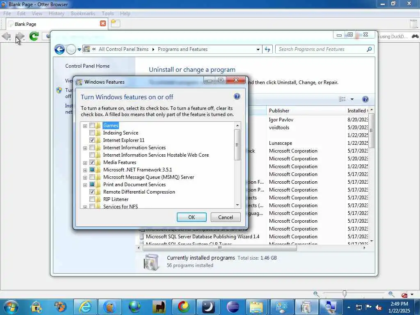This screenshot has width=420, height=315.
Task: Expand the Games tree node
Action: click(85, 126)
